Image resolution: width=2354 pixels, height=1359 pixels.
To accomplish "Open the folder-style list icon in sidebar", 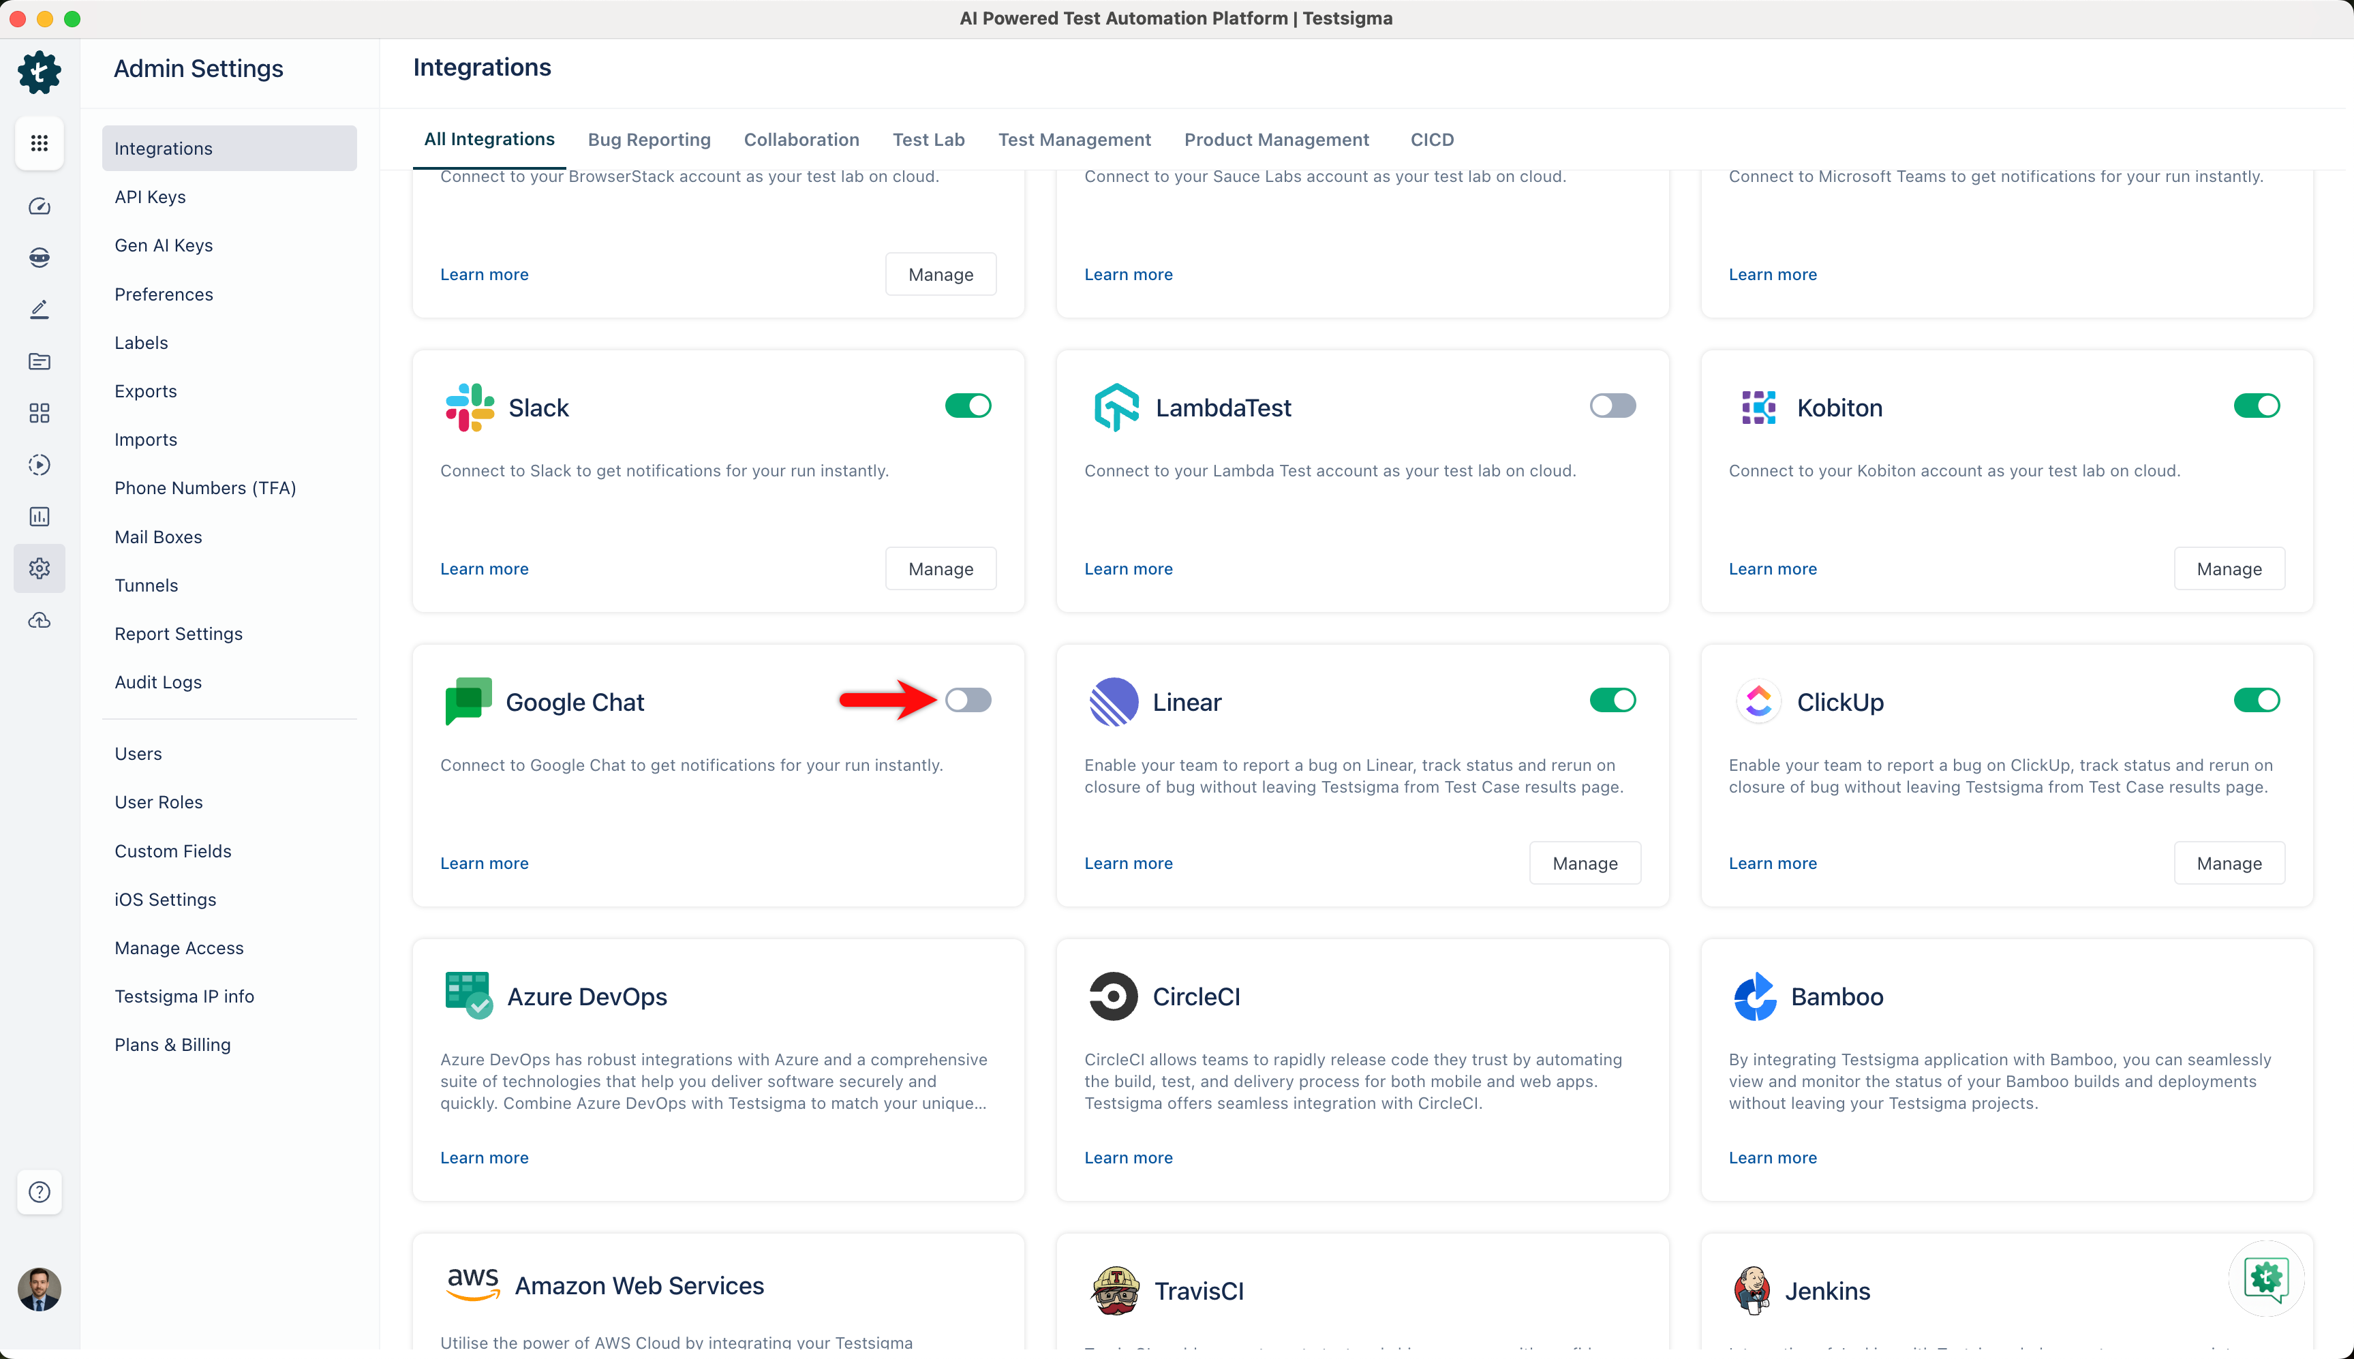I will (40, 361).
